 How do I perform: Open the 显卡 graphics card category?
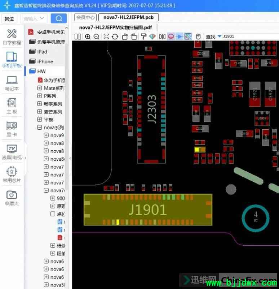(12, 129)
